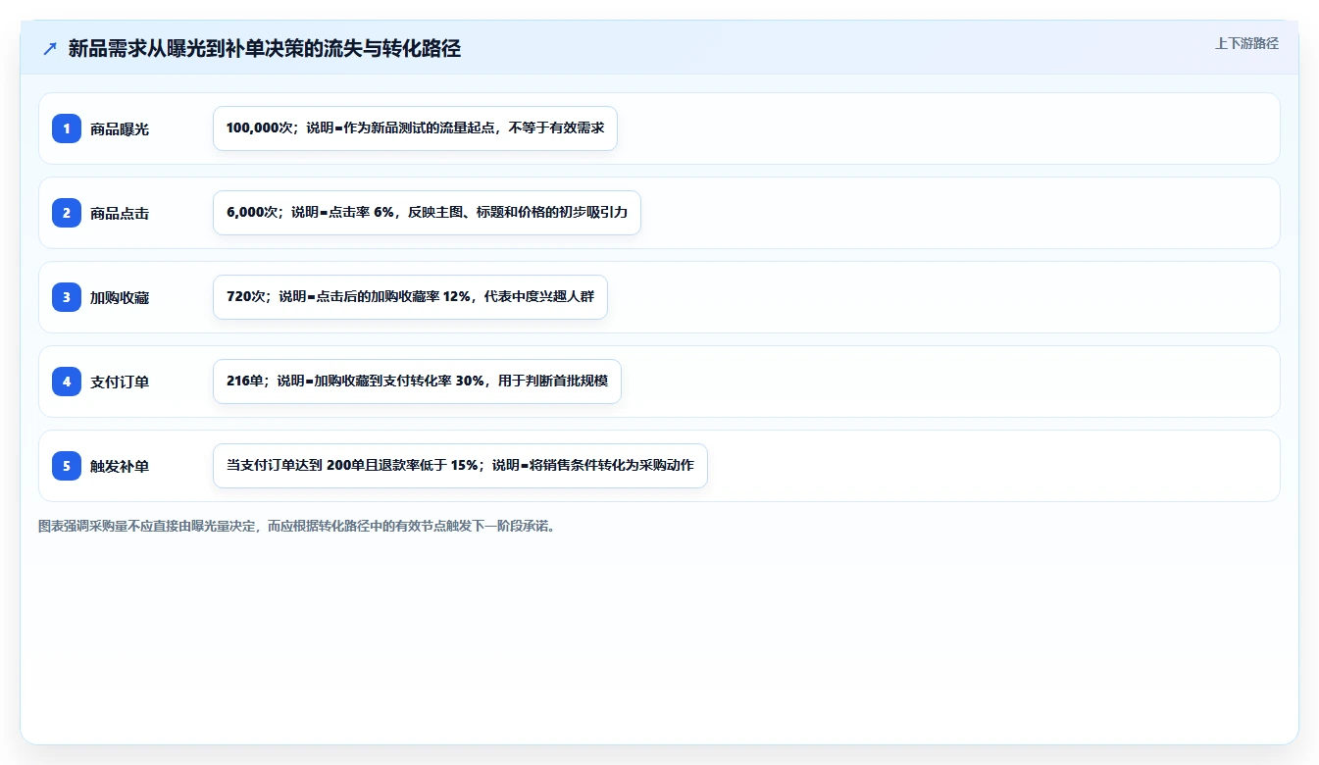The image size is (1319, 765).
Task: Select the 触发补单 step label
Action: (120, 466)
